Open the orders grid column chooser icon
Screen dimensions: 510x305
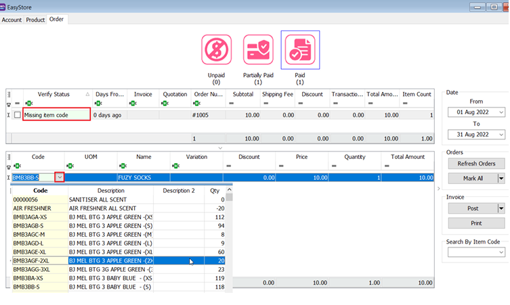(x=9, y=94)
